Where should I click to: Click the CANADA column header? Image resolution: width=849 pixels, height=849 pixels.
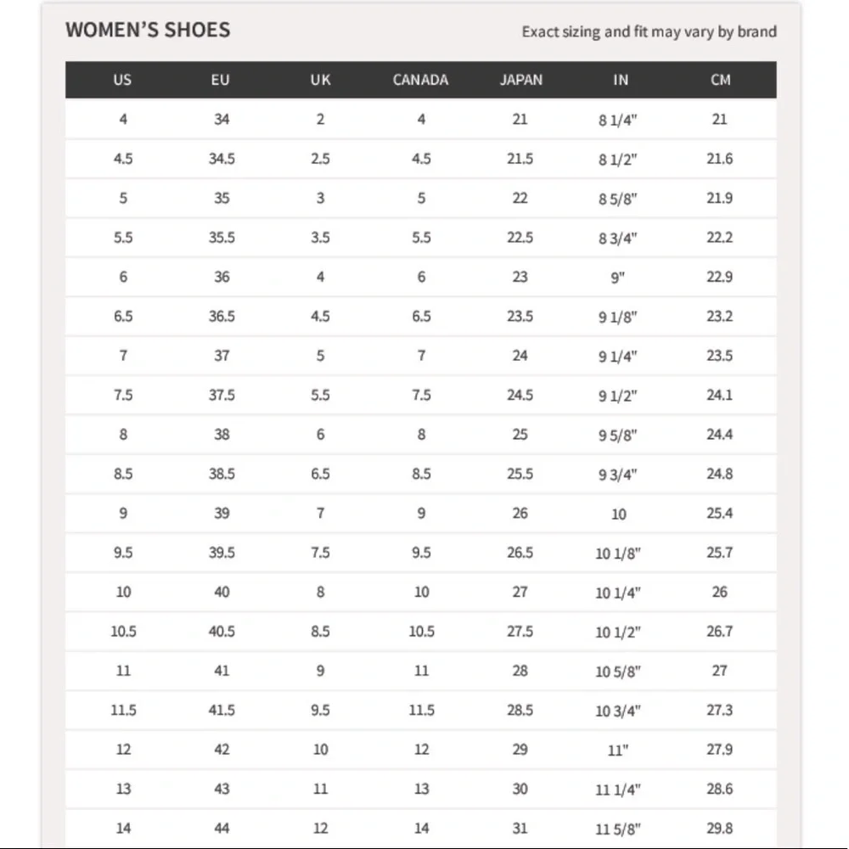click(x=421, y=80)
